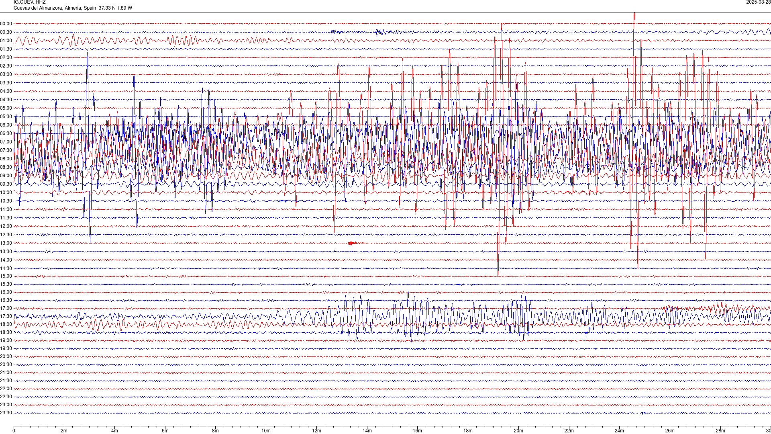The height and width of the screenshot is (434, 771).
Task: Click the 18m tick on time axis
Action: click(468, 431)
